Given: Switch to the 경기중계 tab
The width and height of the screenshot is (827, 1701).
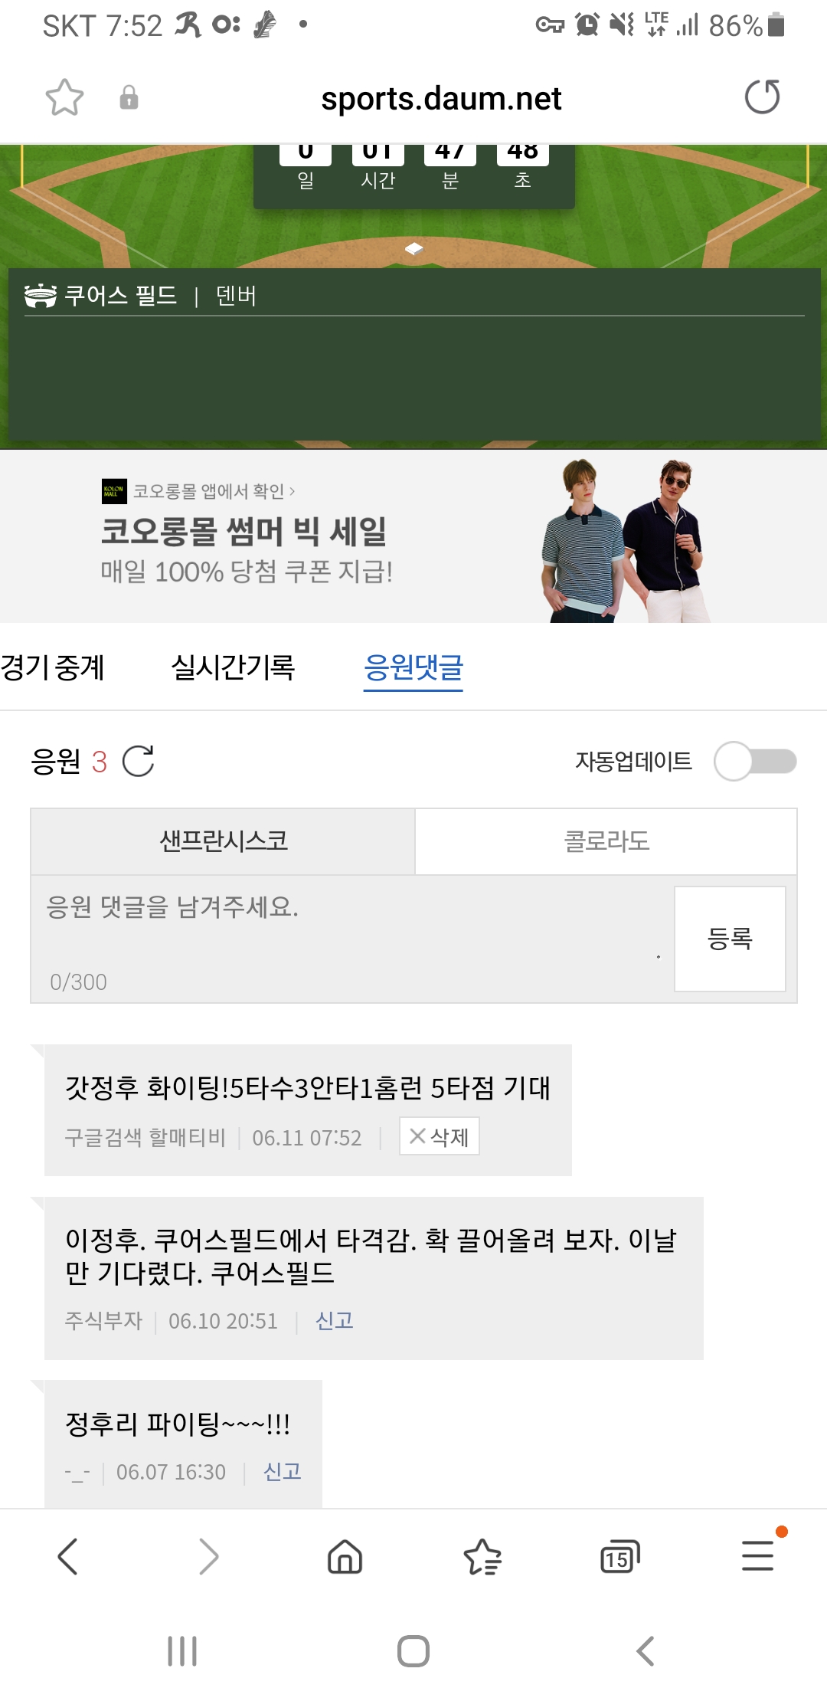Looking at the screenshot, I should 52,667.
